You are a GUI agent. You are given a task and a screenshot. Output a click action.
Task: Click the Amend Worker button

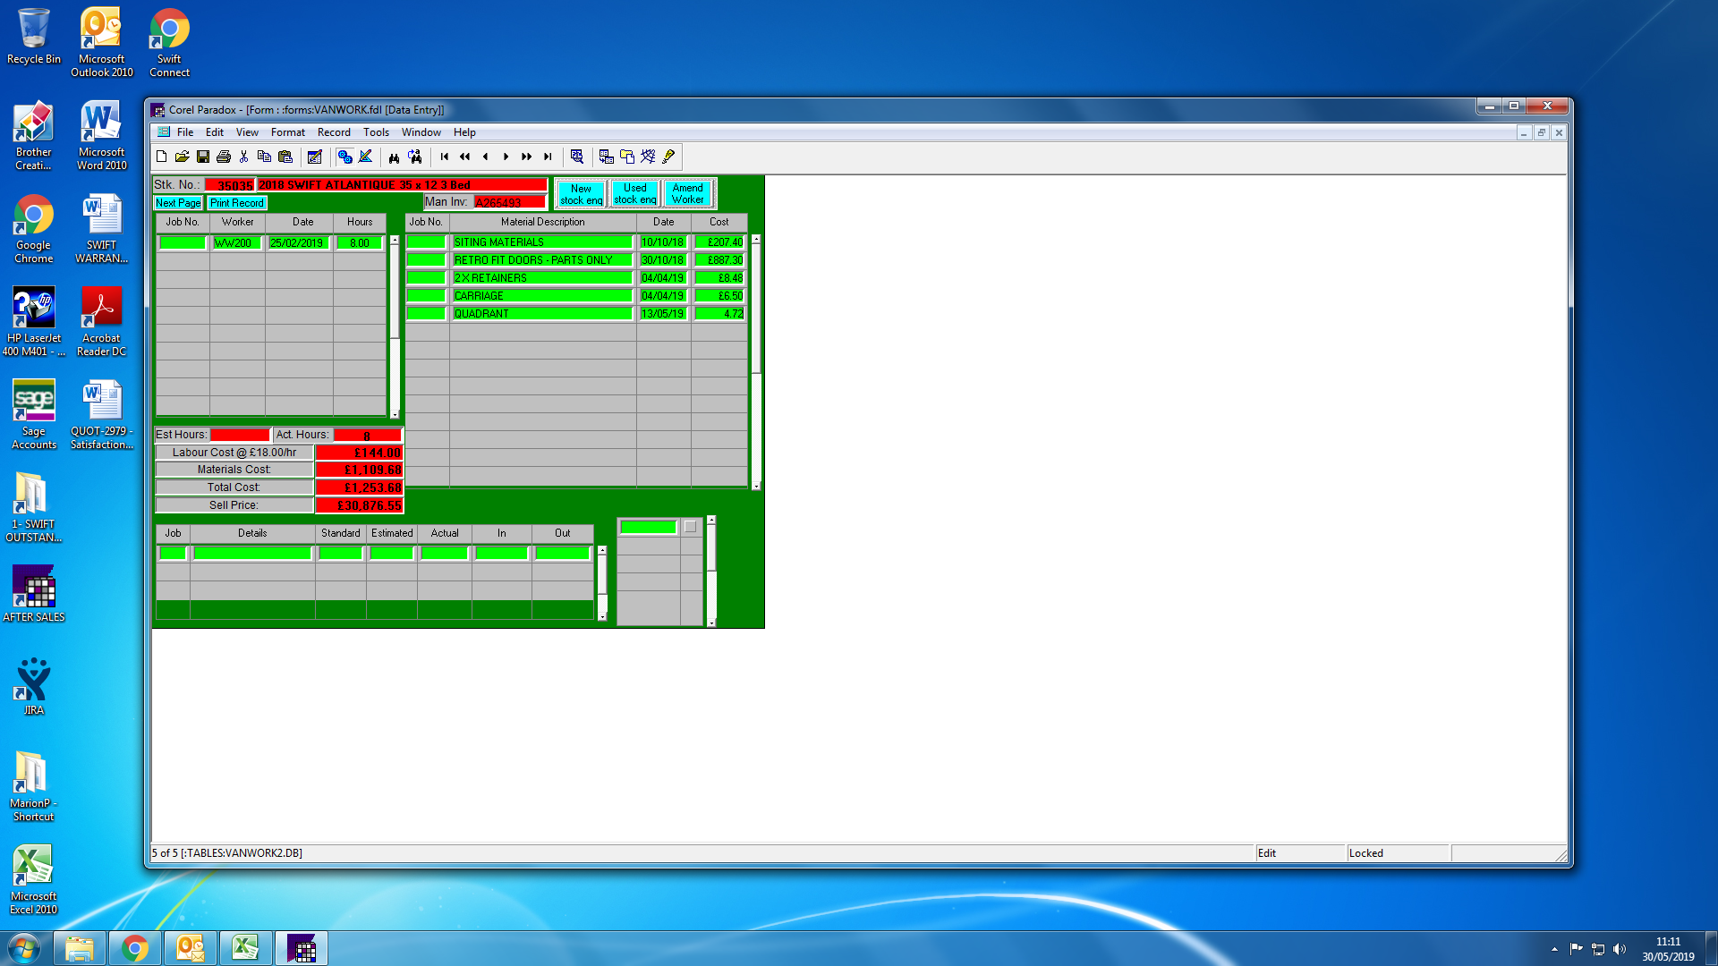coord(687,193)
